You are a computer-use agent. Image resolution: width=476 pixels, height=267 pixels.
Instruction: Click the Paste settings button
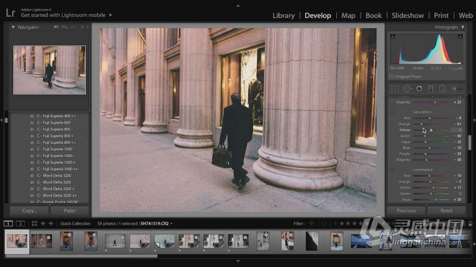(x=69, y=211)
